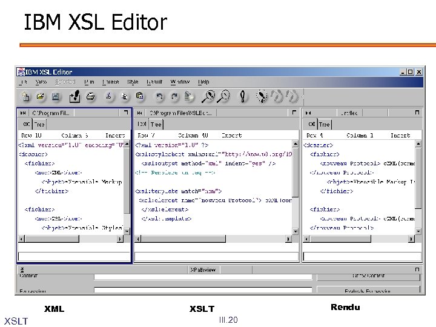
Task: Click the message field below XML pane
Action: (74, 256)
